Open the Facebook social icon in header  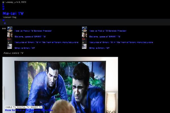tap(3, 4)
